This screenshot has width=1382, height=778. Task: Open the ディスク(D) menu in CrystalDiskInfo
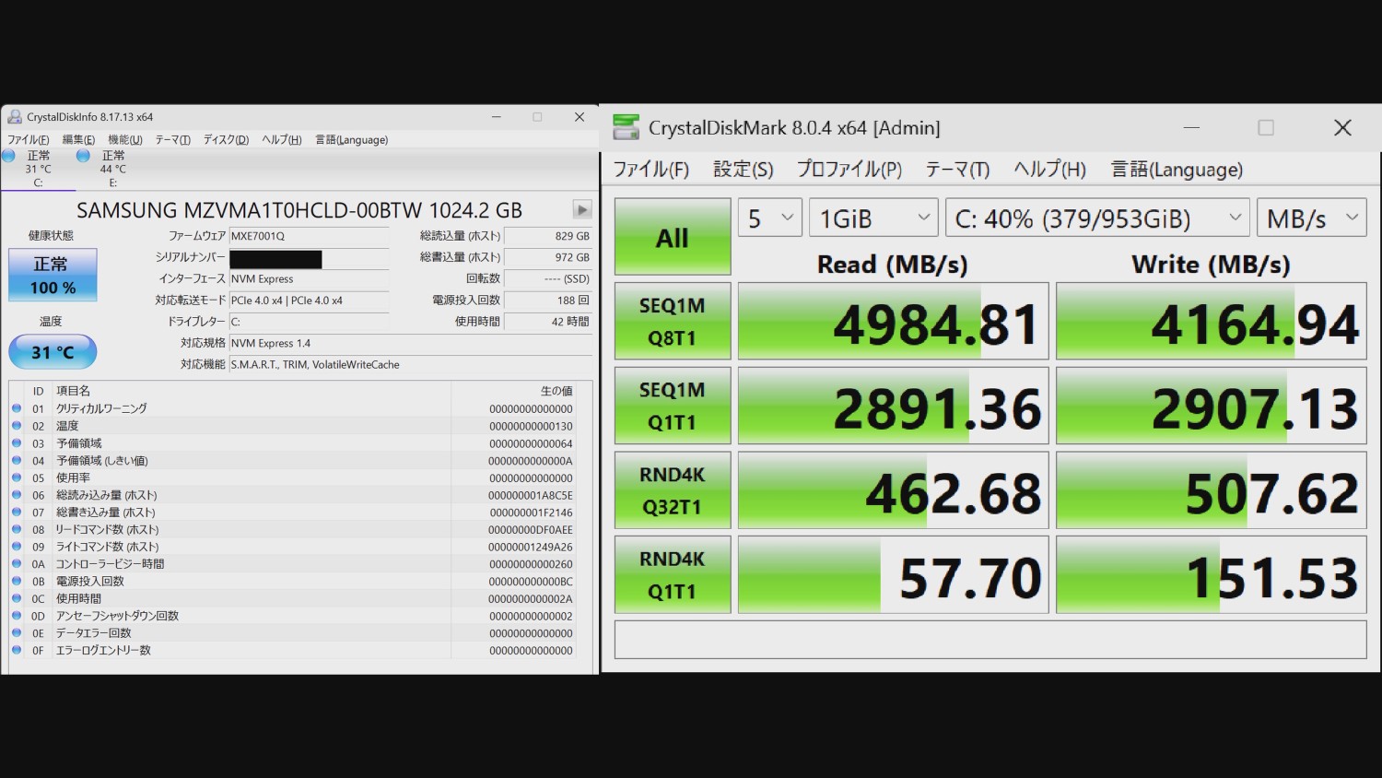pyautogui.click(x=226, y=140)
